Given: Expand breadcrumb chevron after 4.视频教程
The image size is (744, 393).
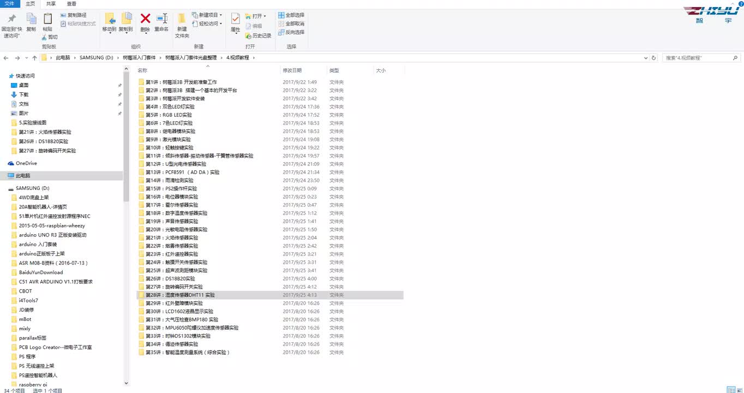Looking at the screenshot, I should pos(254,58).
